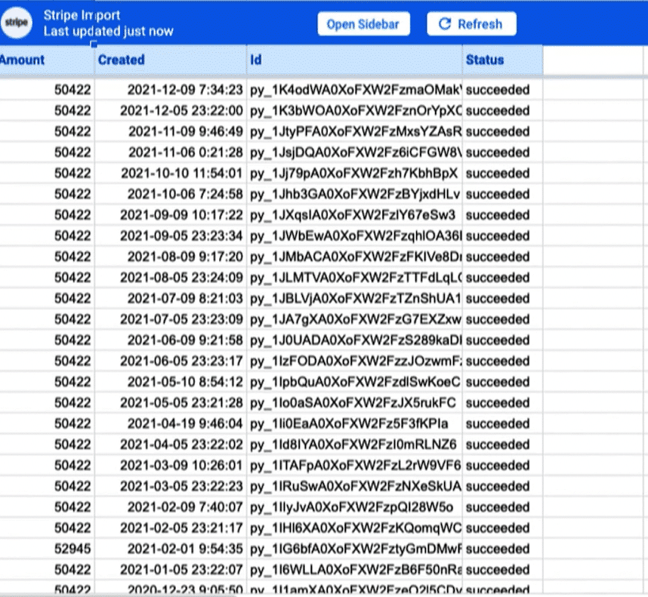Select Id cell starting py_1JtyPFA0XoFXW2FzMxs
Viewport: 648px width, 597px height.
click(354, 131)
